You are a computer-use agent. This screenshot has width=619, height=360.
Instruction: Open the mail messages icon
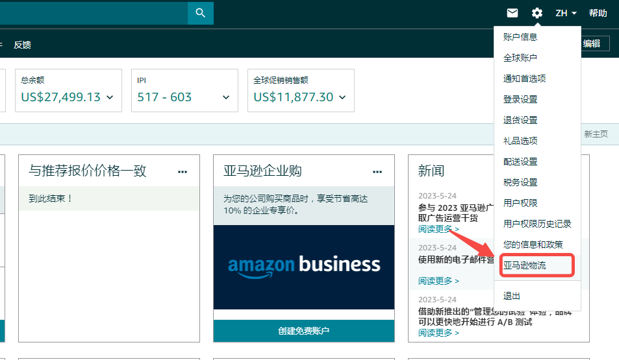[512, 13]
